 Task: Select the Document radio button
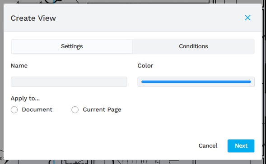pyautogui.click(x=14, y=109)
